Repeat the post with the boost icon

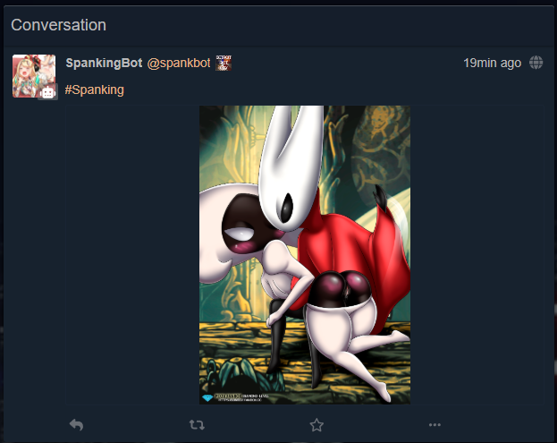(x=197, y=424)
